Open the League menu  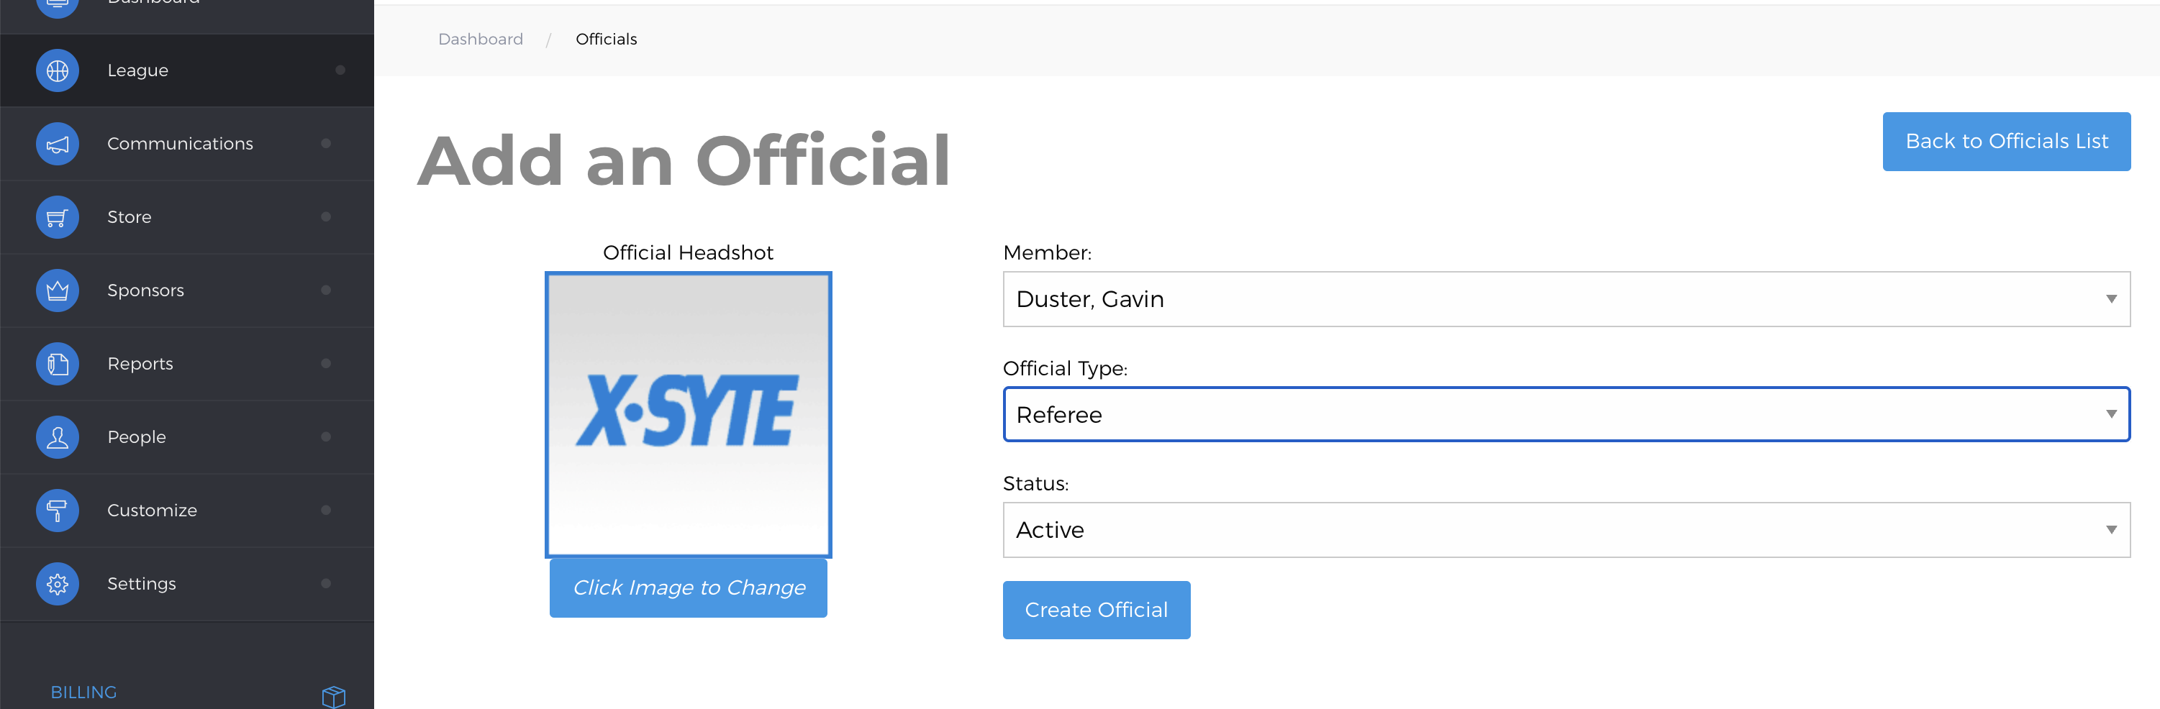point(187,70)
